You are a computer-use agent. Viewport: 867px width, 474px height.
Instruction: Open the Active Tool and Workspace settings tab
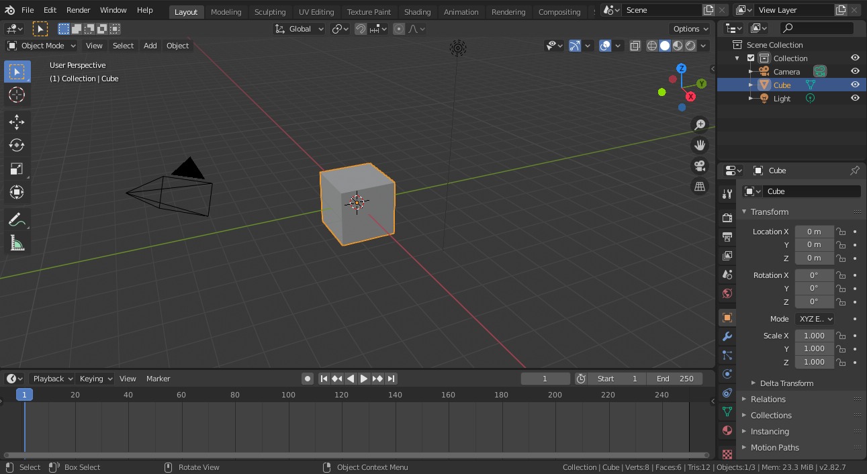point(727,194)
